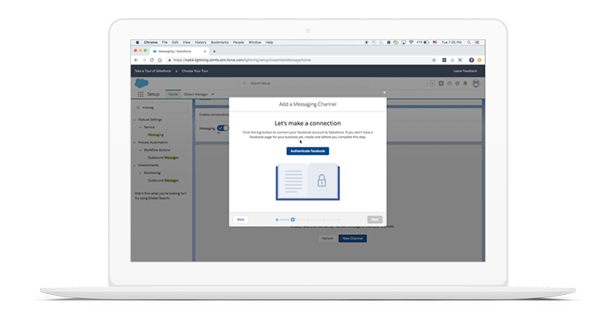
Task: Reload the page with browser refresh icon
Action: click(x=151, y=60)
